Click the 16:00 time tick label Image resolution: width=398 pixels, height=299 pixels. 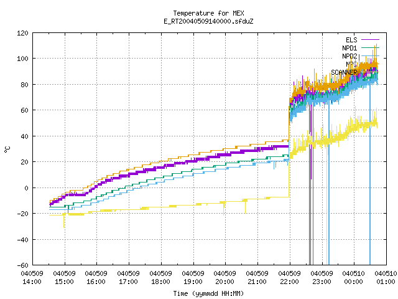point(96,282)
